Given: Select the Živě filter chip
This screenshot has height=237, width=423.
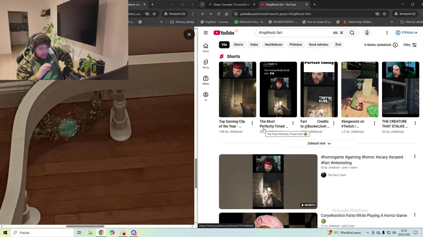Looking at the screenshot, I should 338,45.
